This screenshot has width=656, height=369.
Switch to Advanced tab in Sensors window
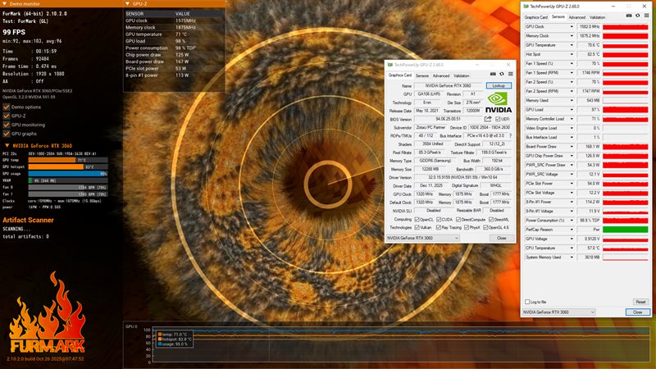point(577,16)
